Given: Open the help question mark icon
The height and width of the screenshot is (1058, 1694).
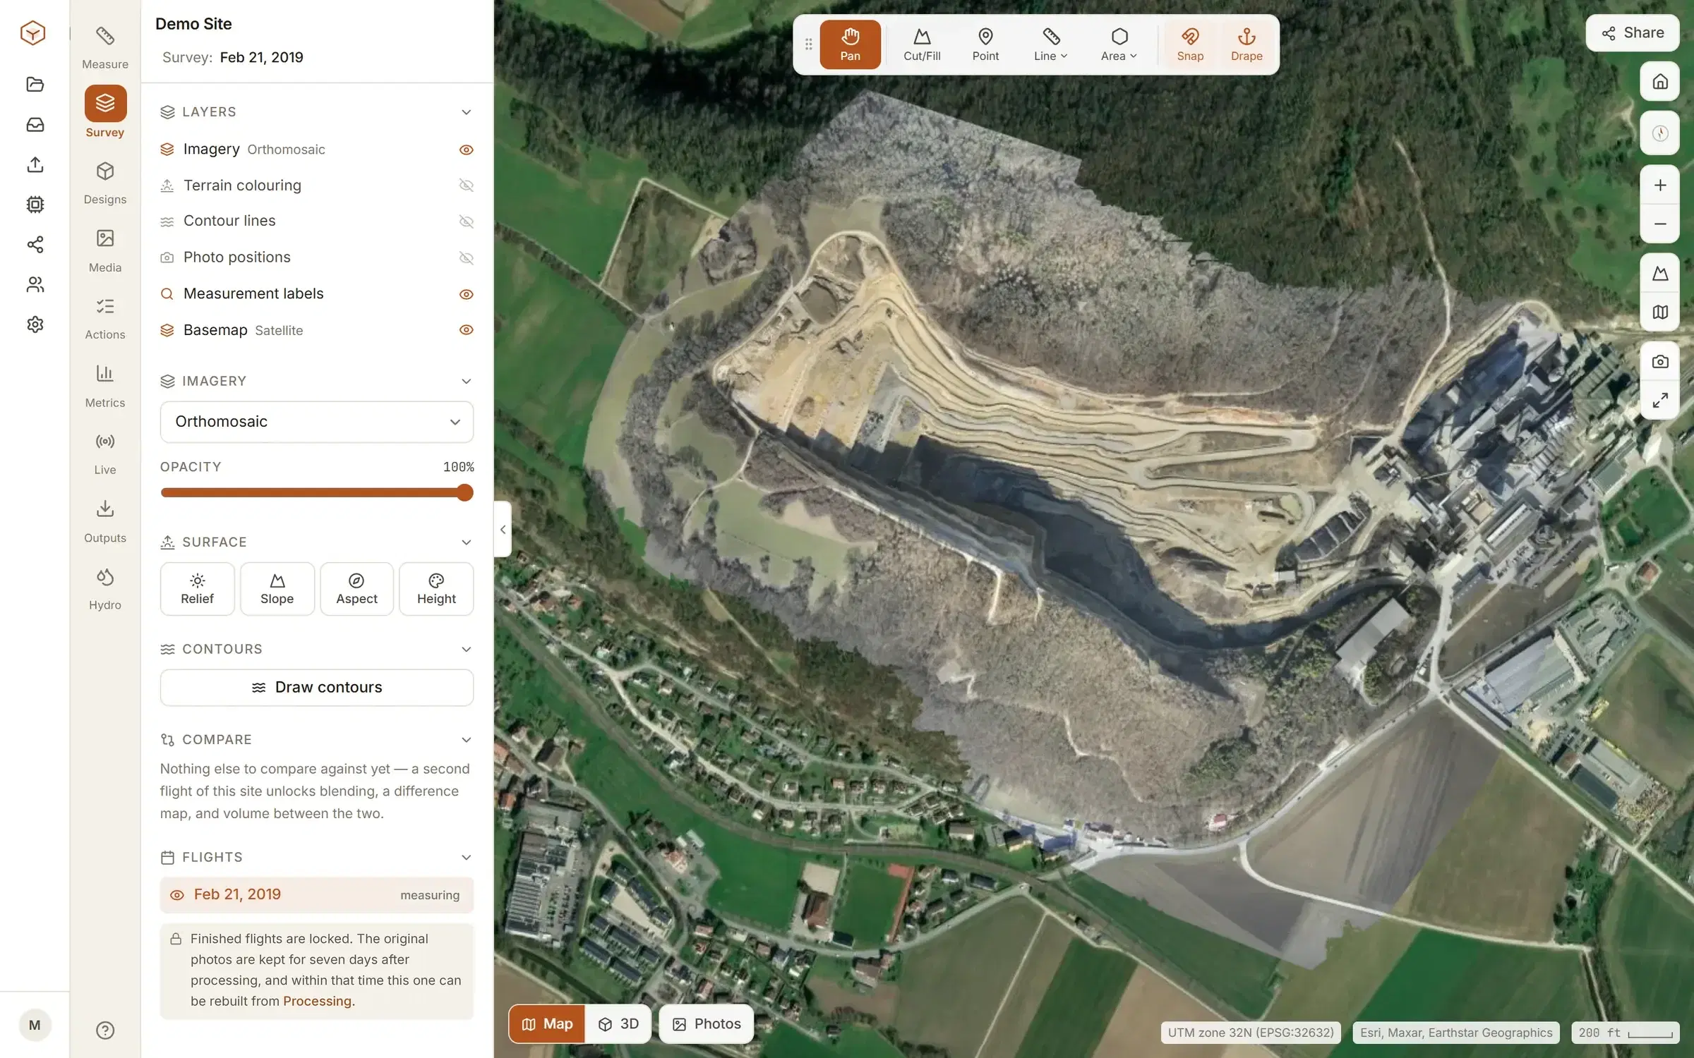Looking at the screenshot, I should tap(105, 1030).
